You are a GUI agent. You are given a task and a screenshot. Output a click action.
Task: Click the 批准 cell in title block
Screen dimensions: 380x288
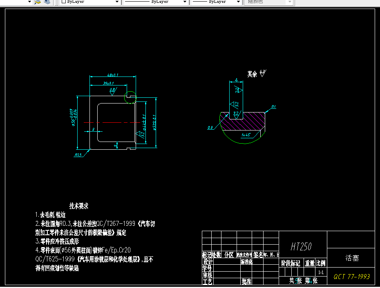(x=246, y=281)
